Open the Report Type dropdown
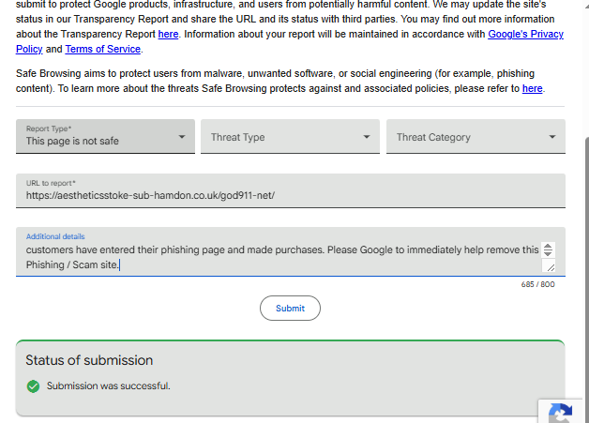589x423 pixels. pyautogui.click(x=105, y=137)
